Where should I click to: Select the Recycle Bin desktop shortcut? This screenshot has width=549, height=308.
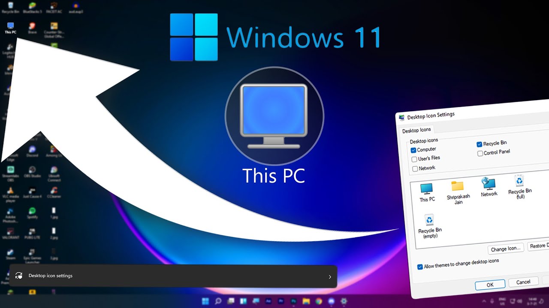(x=10, y=8)
